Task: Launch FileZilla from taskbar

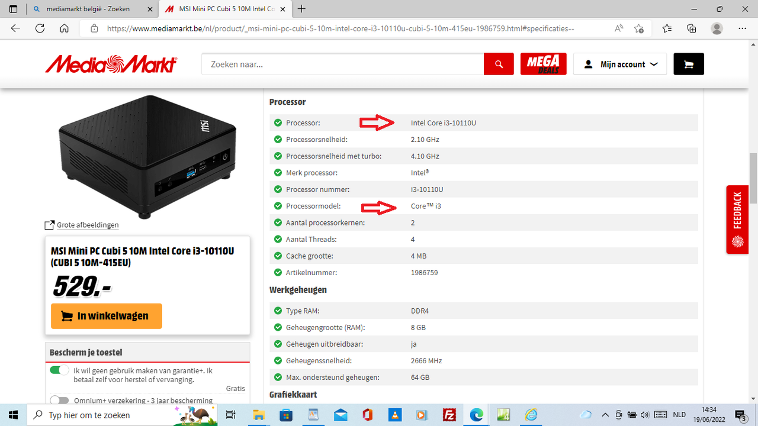Action: coord(449,415)
